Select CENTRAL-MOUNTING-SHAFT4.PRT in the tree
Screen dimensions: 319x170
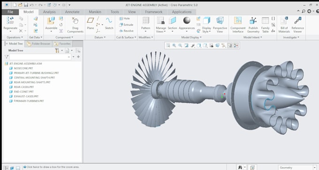tap(34, 77)
